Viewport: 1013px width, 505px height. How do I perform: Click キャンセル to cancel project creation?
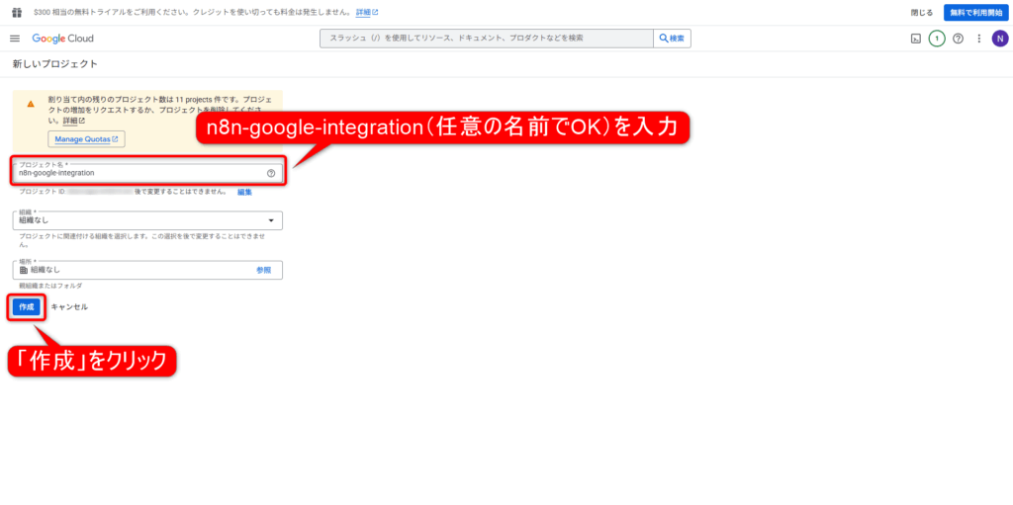click(69, 307)
